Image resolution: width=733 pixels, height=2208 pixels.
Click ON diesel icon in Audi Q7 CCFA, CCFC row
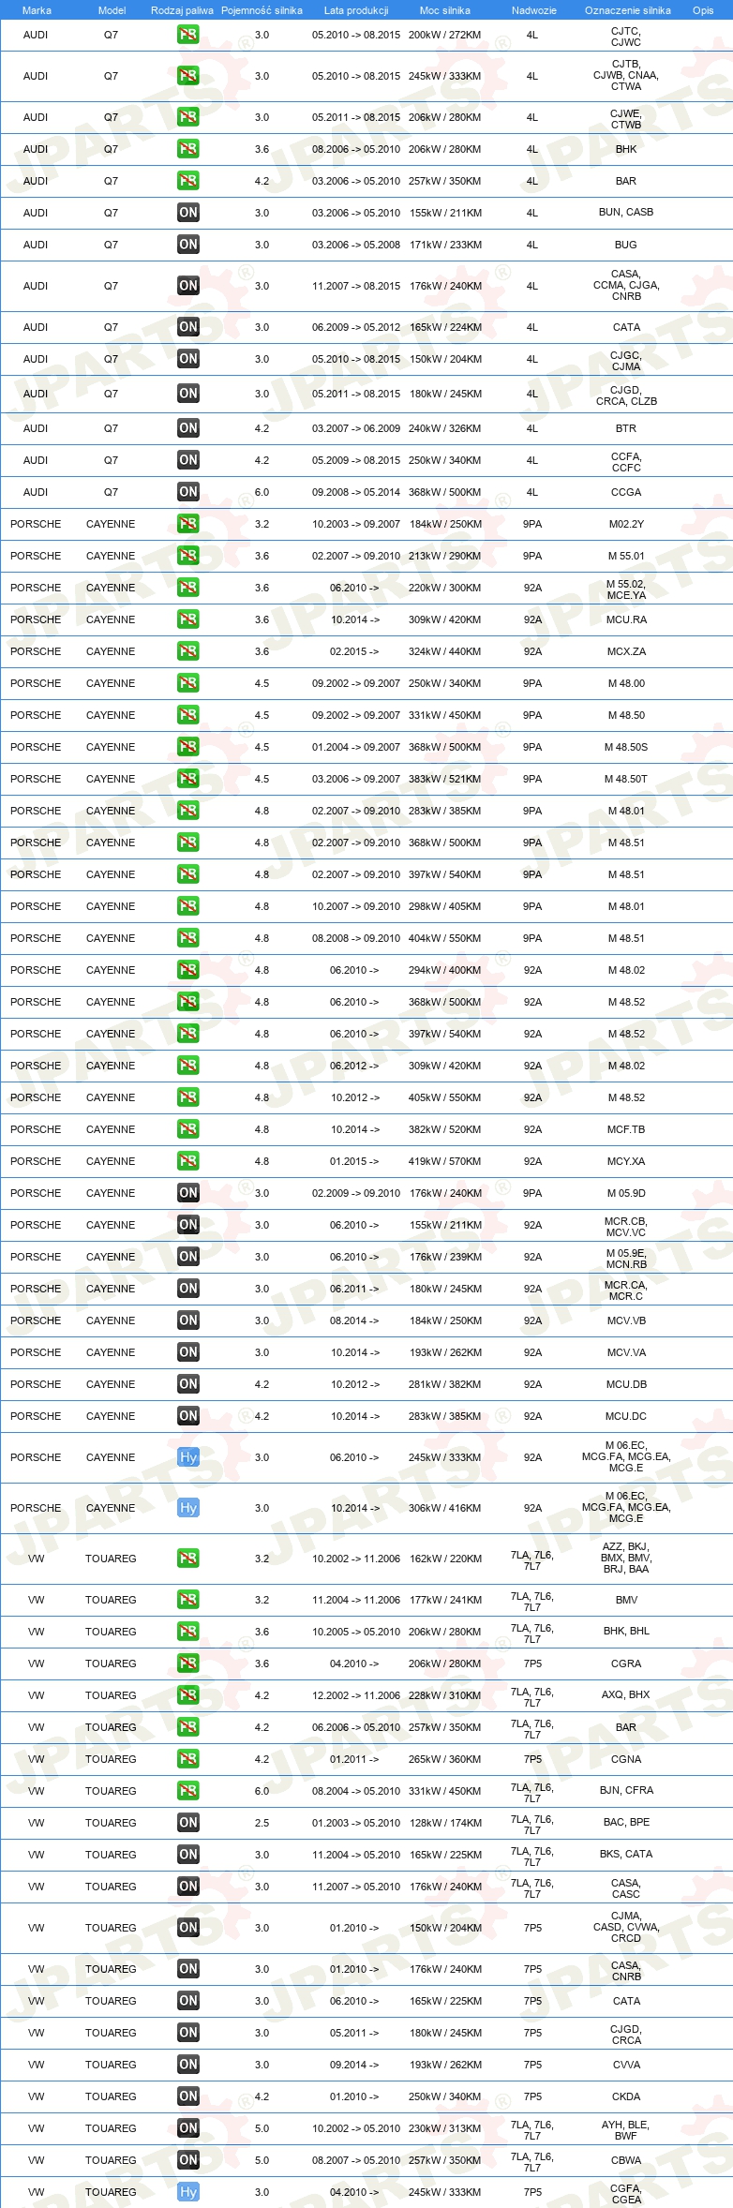(187, 460)
